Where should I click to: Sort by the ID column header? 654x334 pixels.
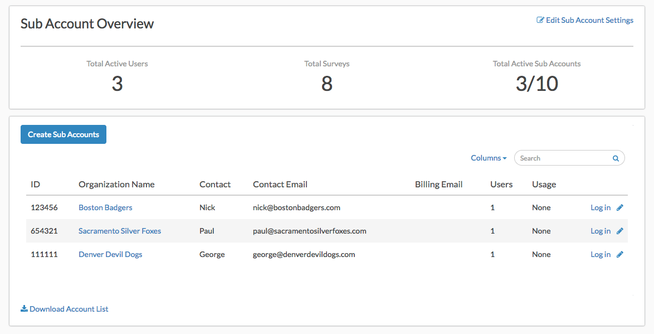(36, 185)
